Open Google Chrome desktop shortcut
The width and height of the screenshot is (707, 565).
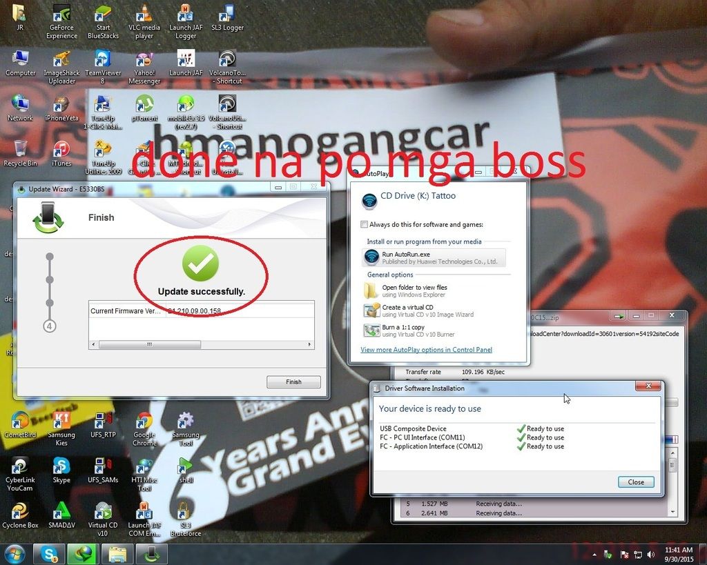tap(144, 428)
